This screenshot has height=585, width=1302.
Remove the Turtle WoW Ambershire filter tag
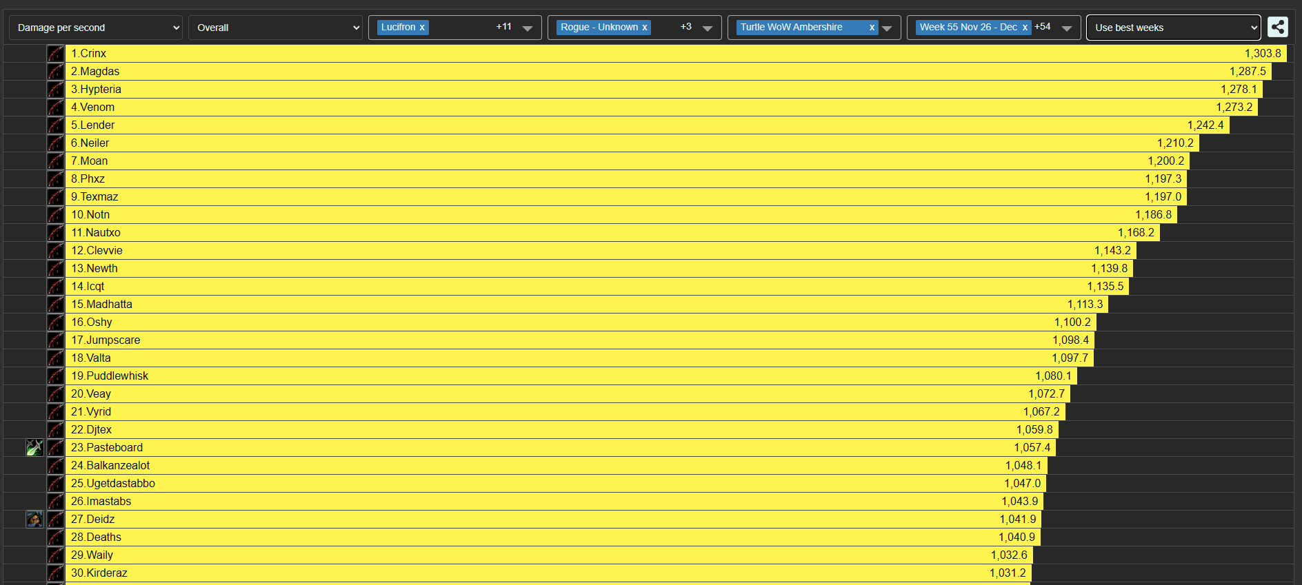coord(872,28)
